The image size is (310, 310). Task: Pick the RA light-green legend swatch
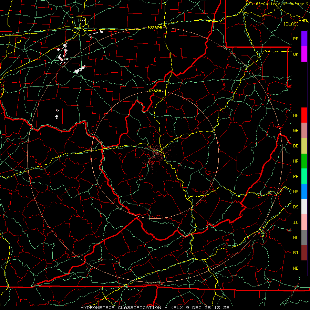[304, 176]
